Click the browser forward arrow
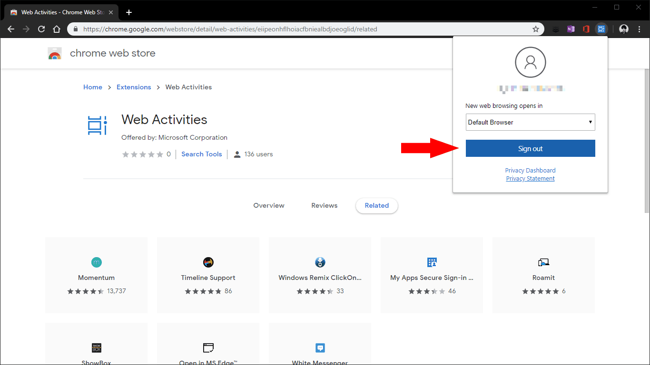650x365 pixels. click(x=26, y=29)
